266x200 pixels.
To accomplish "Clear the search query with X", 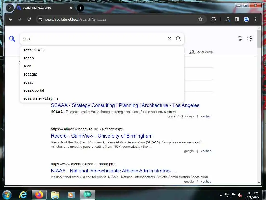I will [x=169, y=39].
